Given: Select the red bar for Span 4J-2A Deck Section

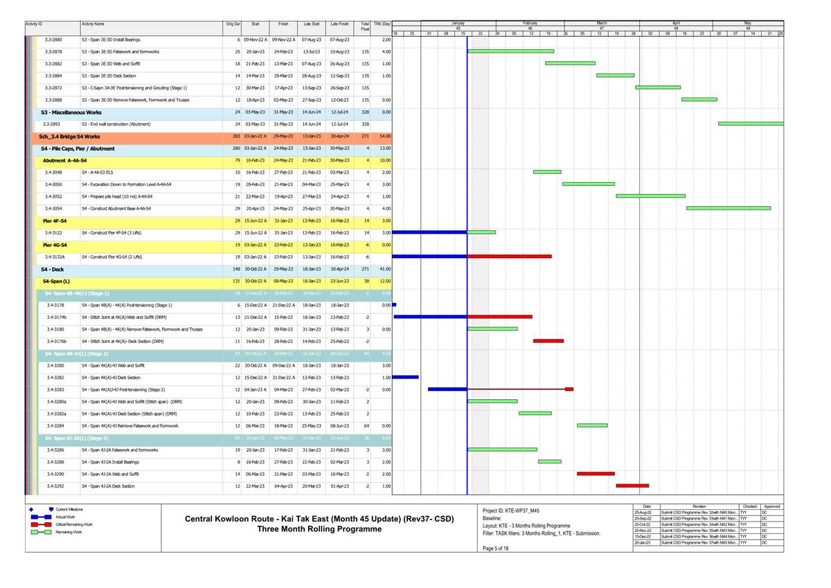Looking at the screenshot, I should click(632, 486).
